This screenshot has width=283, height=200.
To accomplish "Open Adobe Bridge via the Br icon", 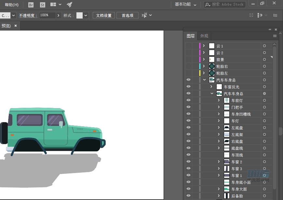I will [x=31, y=5].
